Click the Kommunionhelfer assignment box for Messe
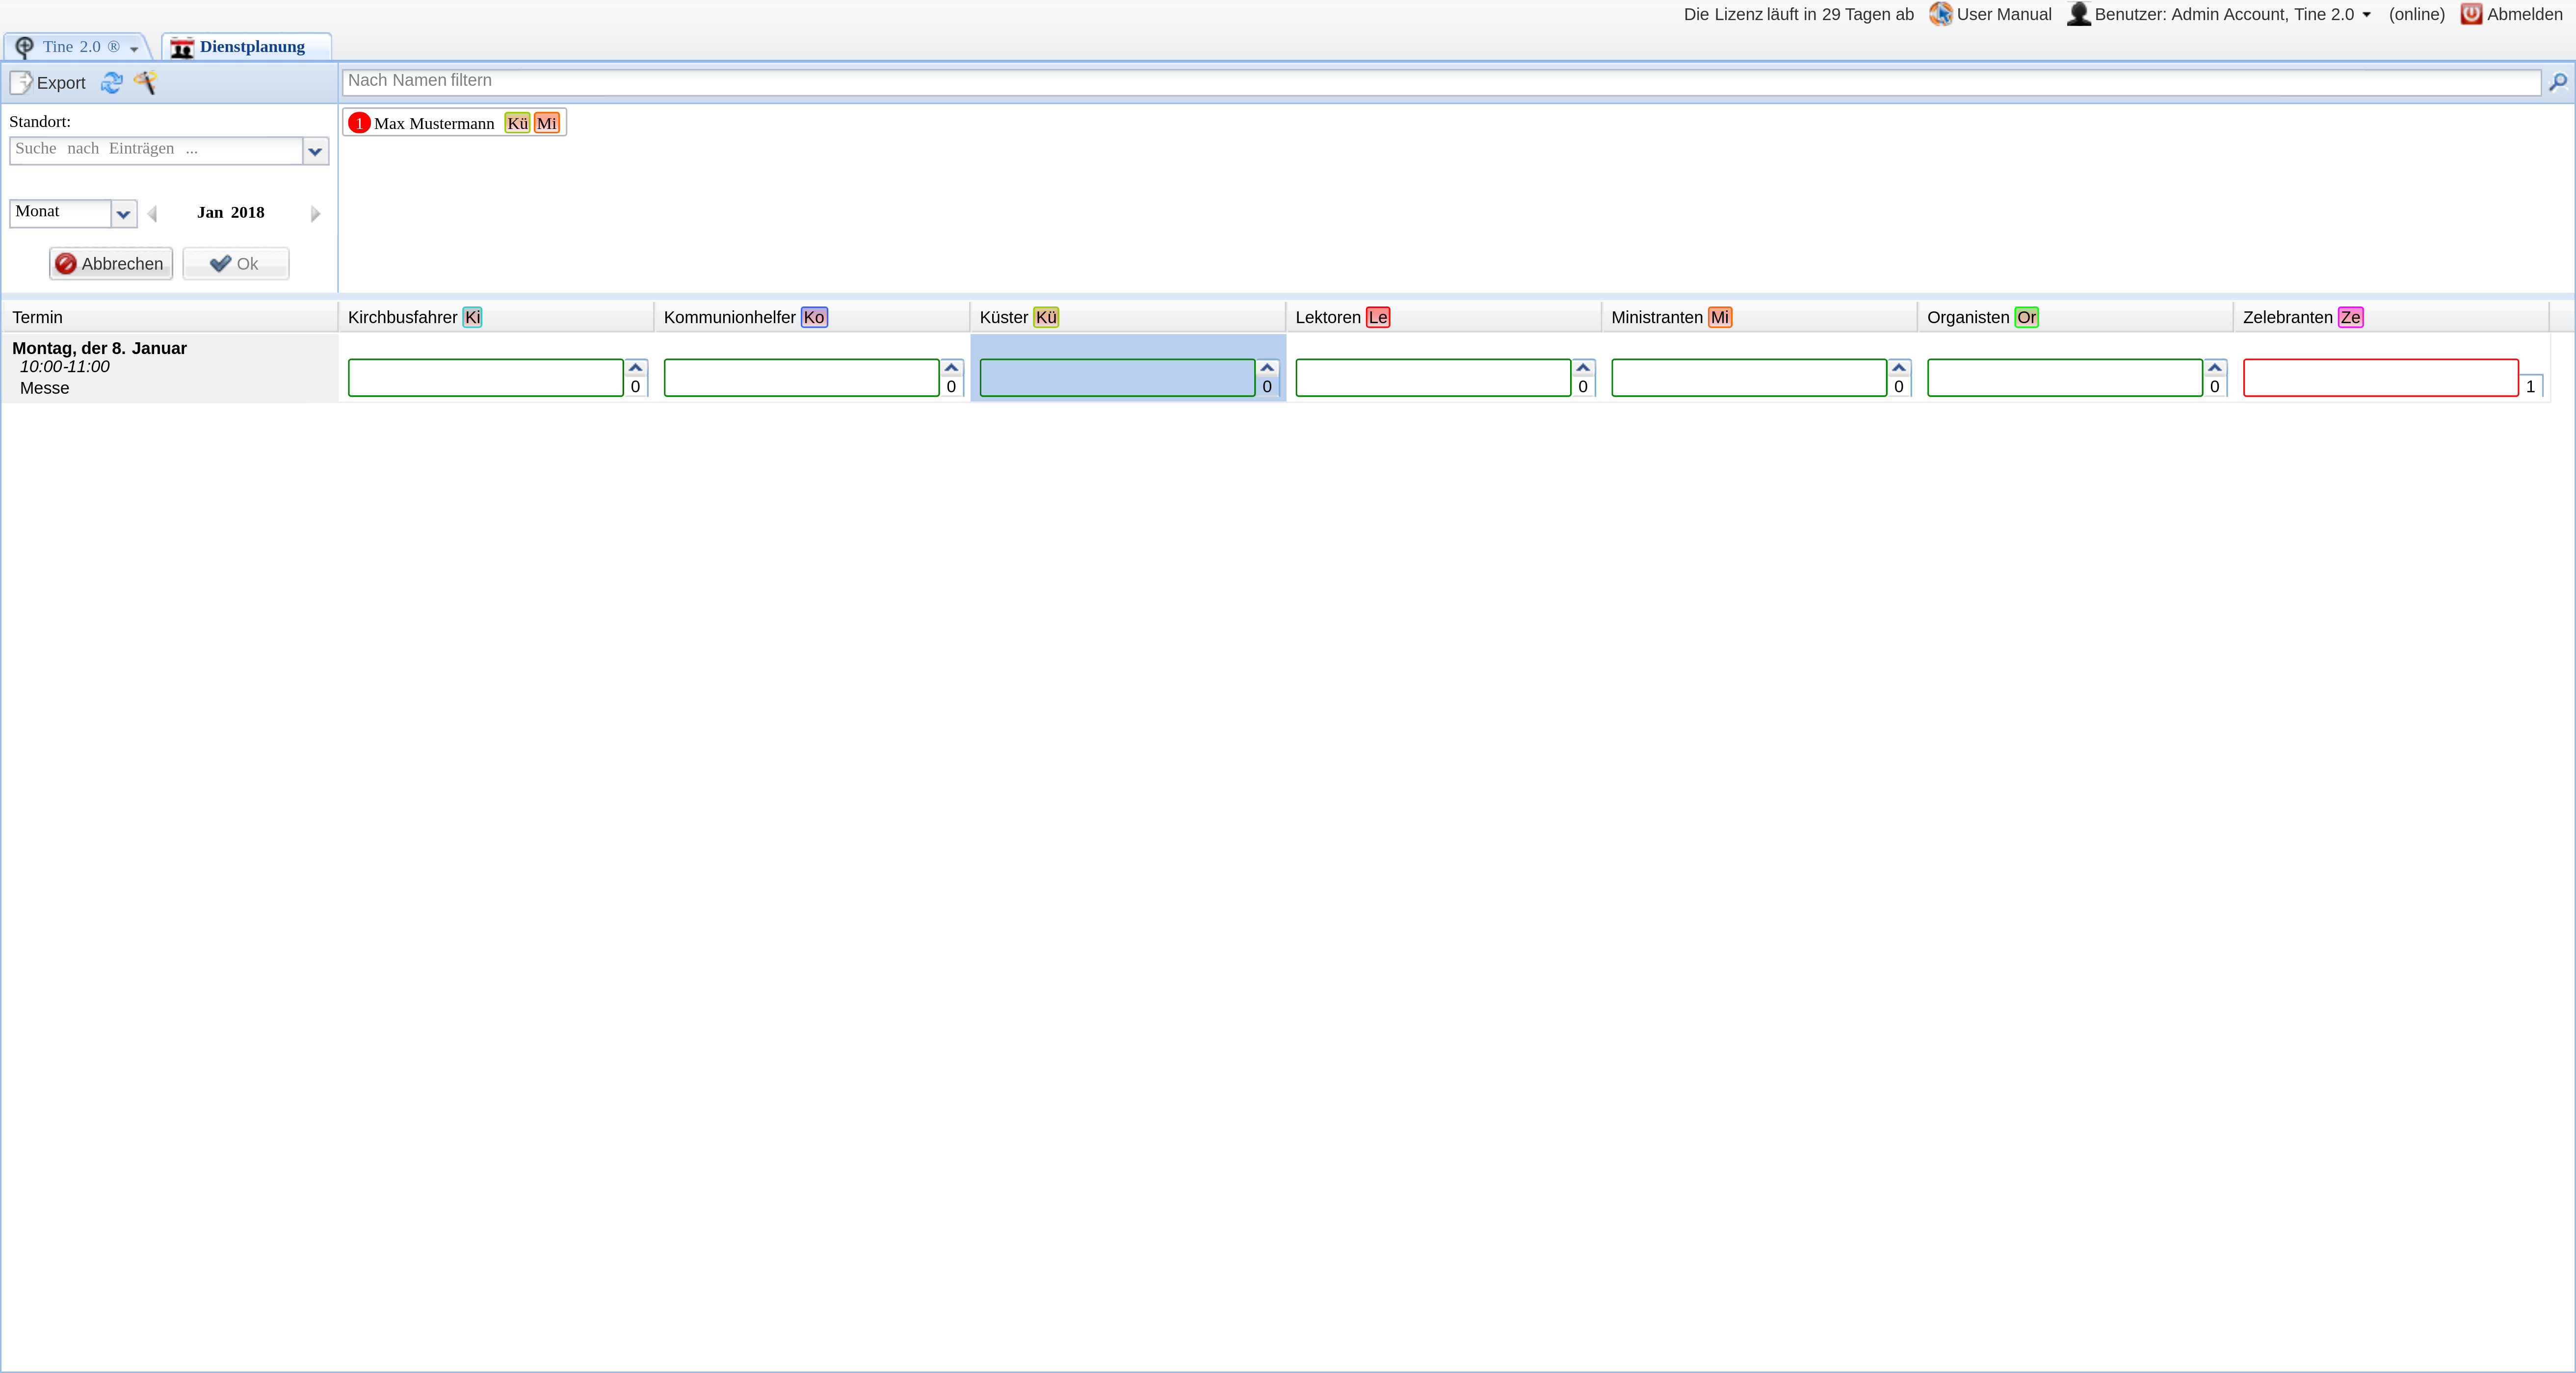Image resolution: width=2576 pixels, height=1373 pixels. pos(802,378)
